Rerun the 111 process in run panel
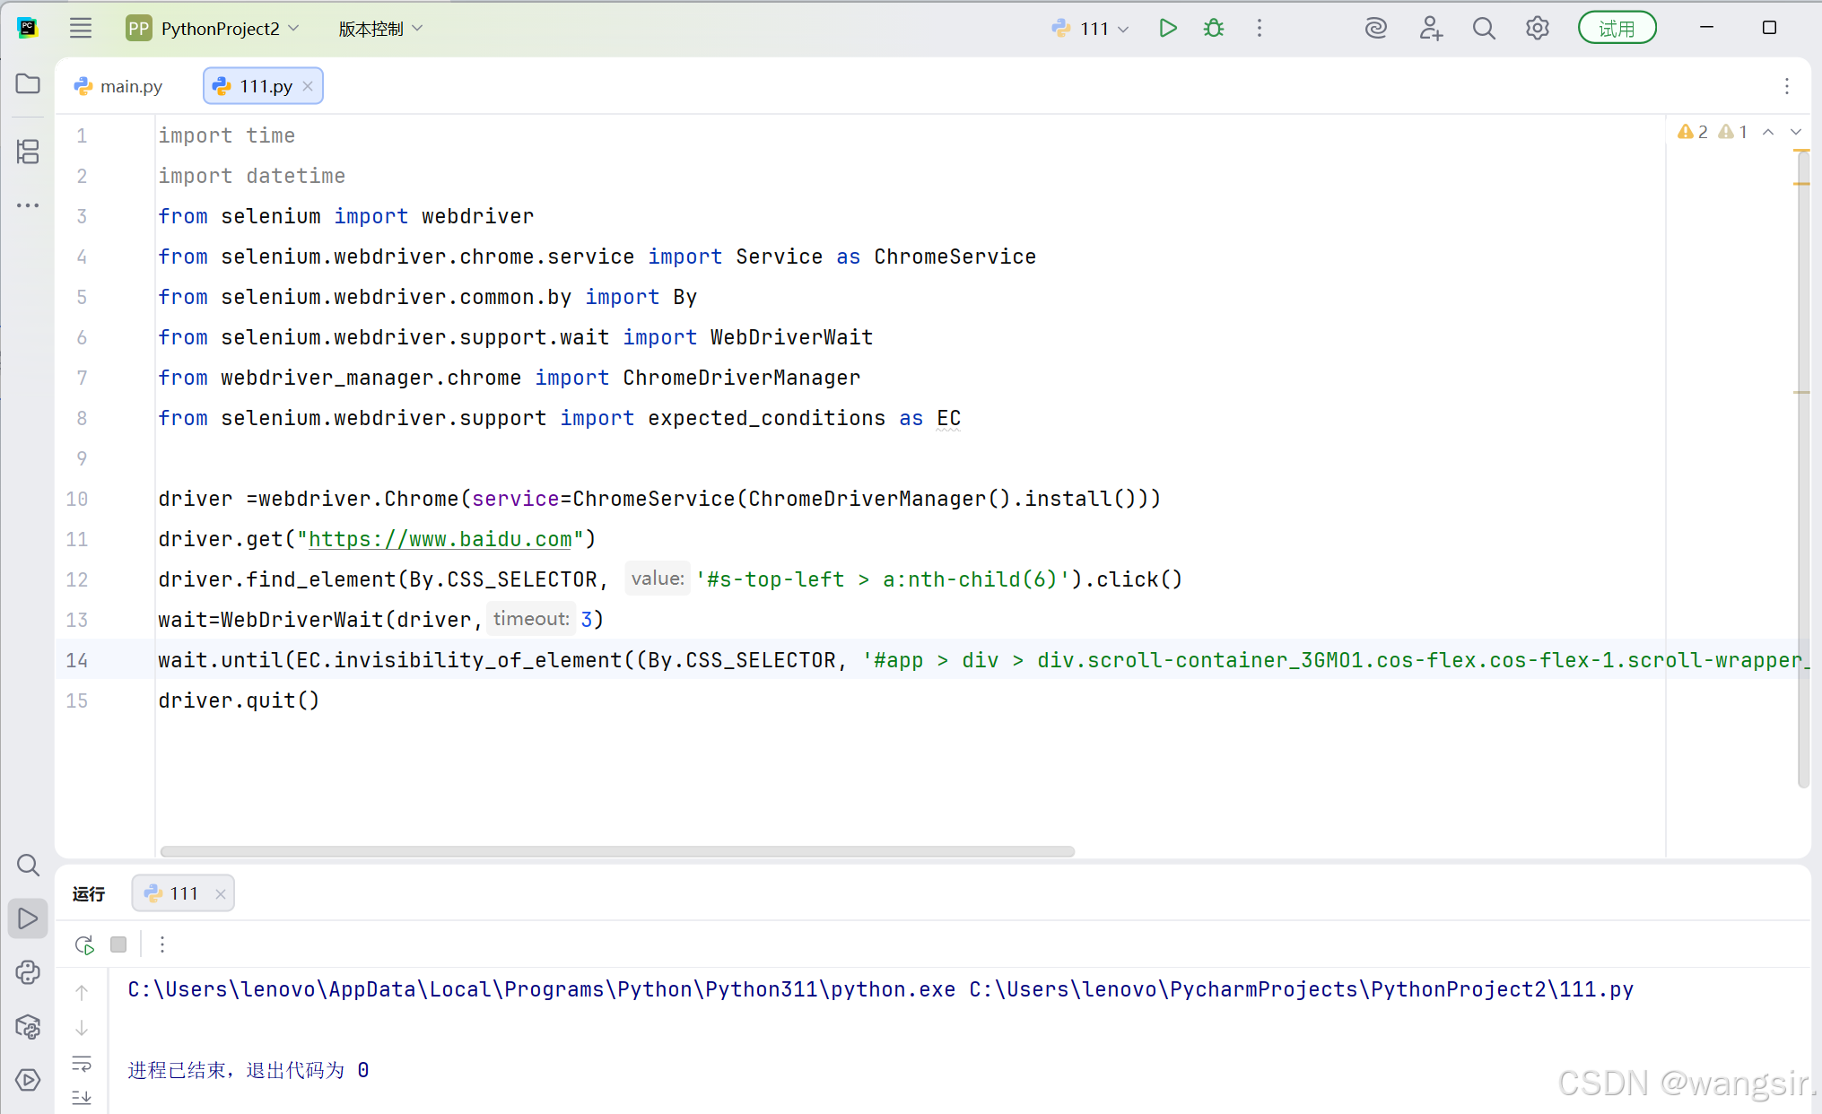The width and height of the screenshot is (1822, 1114). [x=84, y=944]
